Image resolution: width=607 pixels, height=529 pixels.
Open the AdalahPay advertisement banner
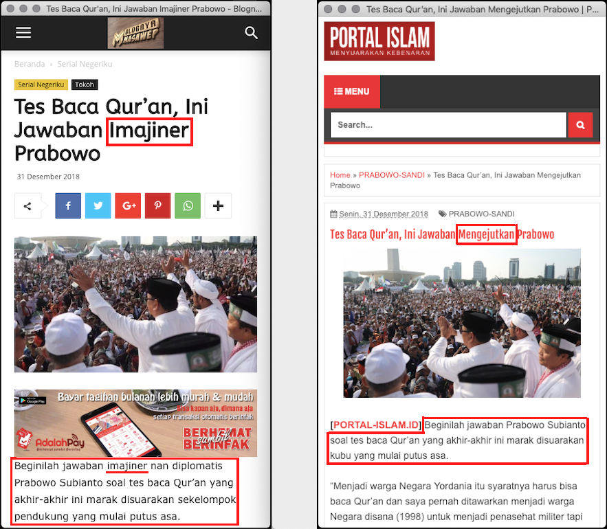tap(135, 423)
